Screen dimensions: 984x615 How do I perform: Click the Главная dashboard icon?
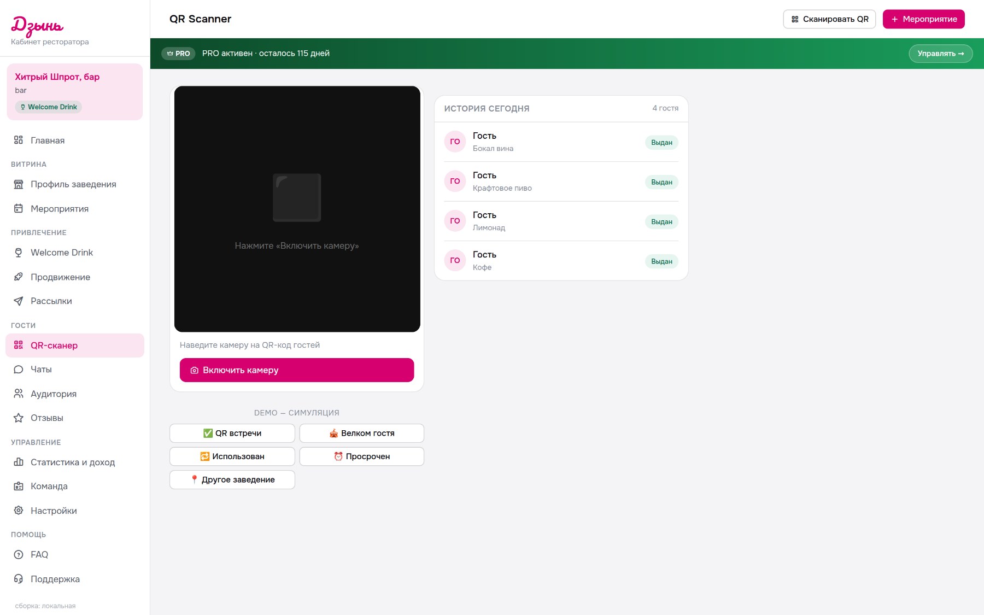pyautogui.click(x=19, y=140)
